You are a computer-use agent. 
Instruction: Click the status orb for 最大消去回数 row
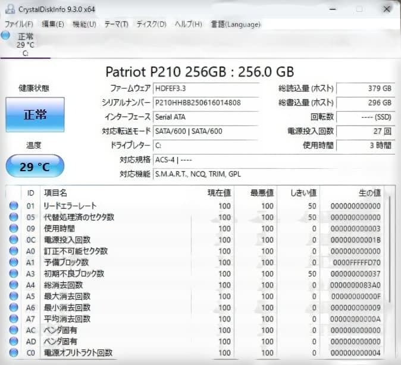pos(14,296)
